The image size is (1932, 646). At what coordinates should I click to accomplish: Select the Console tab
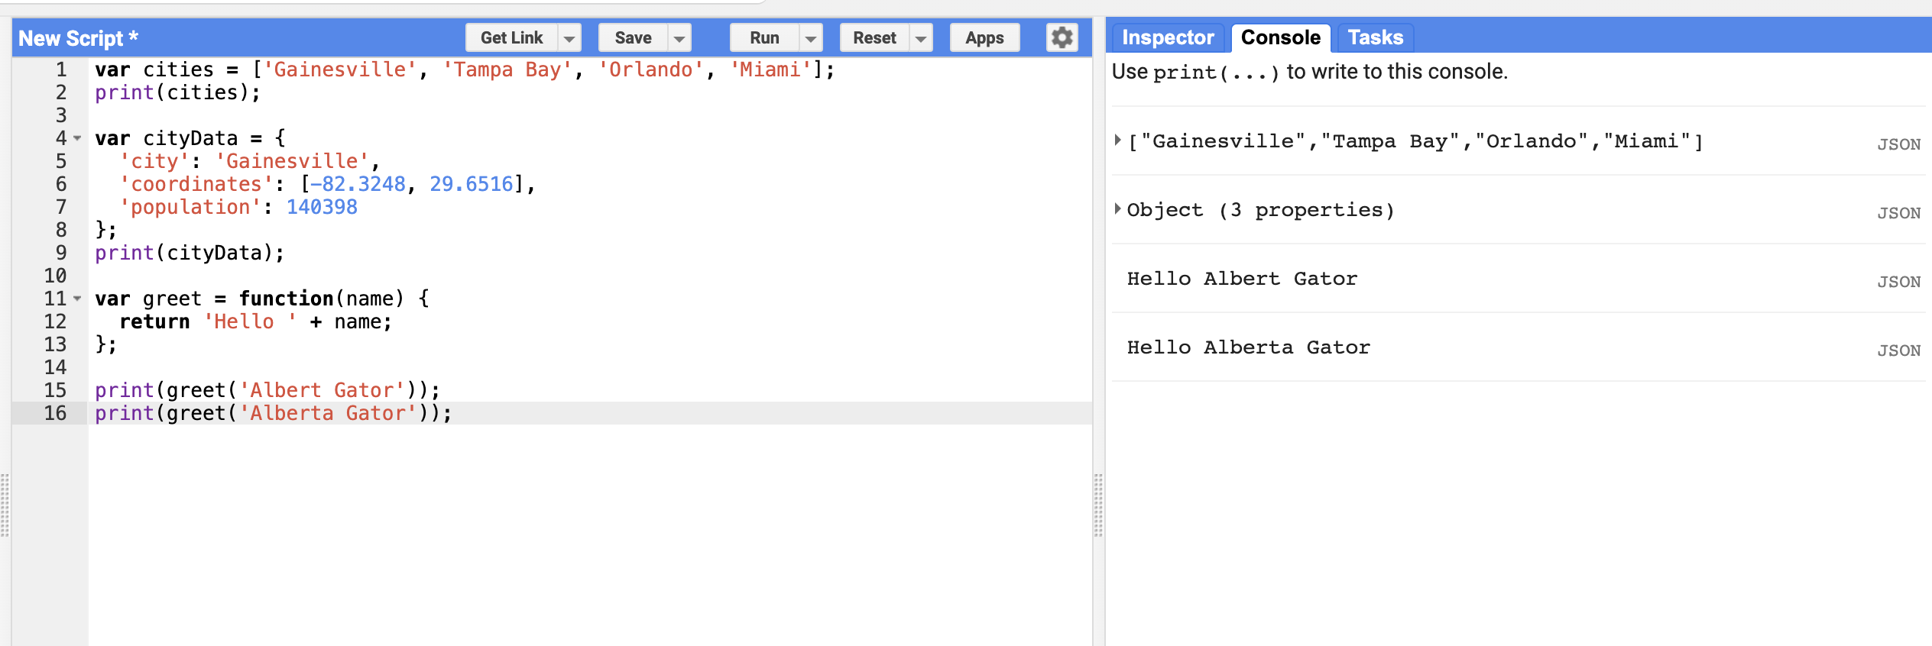coord(1281,37)
